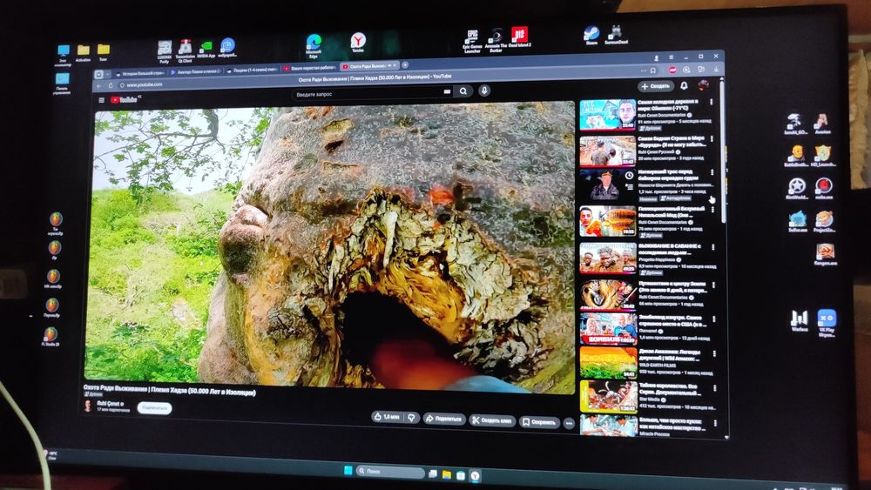Launch the Epic Games Launcher desktop icon
The width and height of the screenshot is (871, 490).
pyautogui.click(x=472, y=41)
